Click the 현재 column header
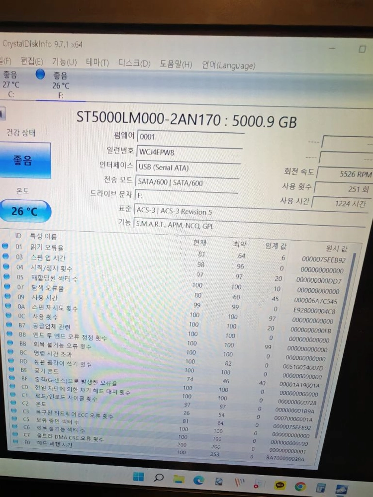The height and width of the screenshot is (497, 373). click(199, 242)
